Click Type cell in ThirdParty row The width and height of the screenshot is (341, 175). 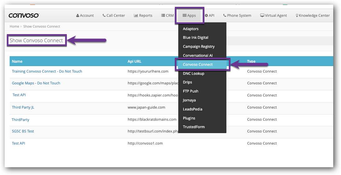tap(262, 119)
